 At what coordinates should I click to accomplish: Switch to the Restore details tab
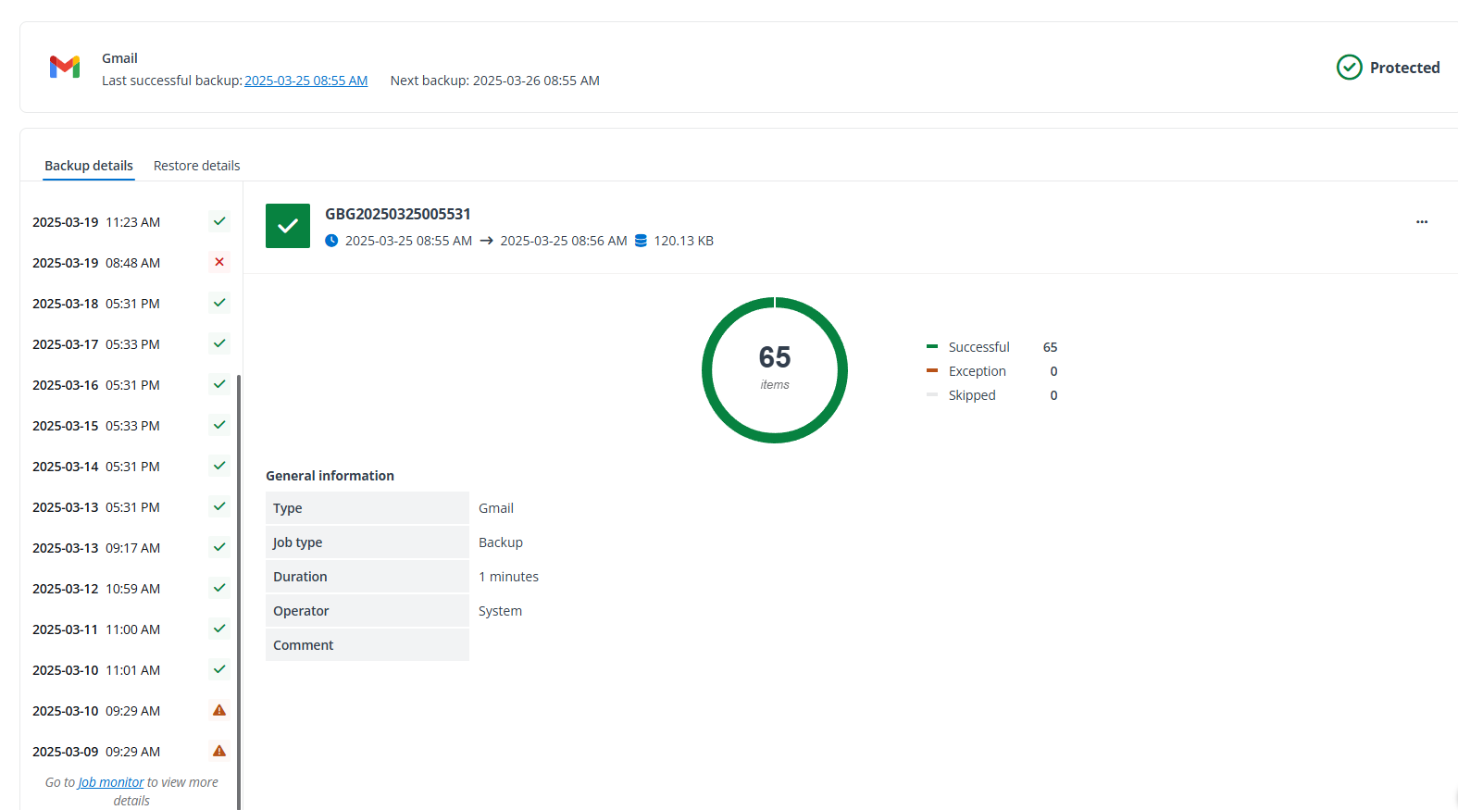(x=196, y=166)
